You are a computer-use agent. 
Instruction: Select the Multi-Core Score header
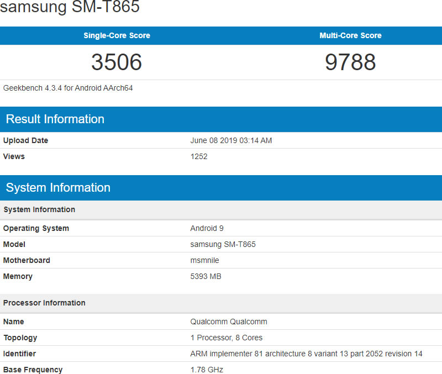coord(350,35)
